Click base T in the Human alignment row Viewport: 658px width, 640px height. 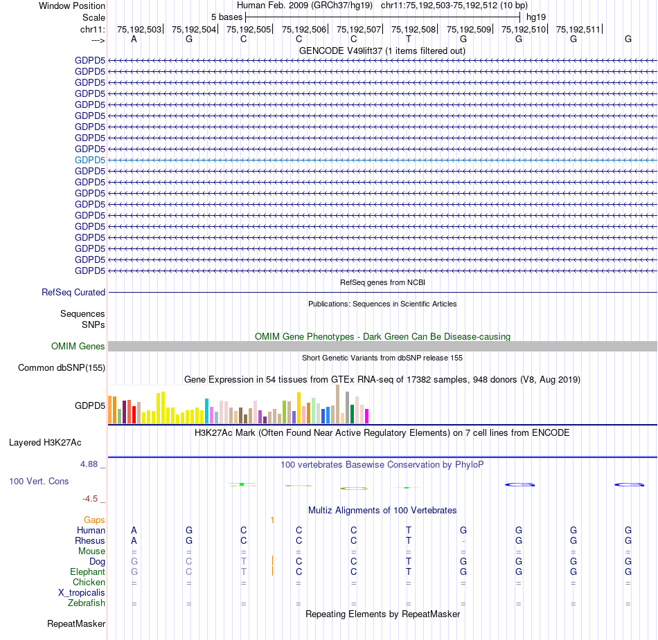[x=409, y=530]
